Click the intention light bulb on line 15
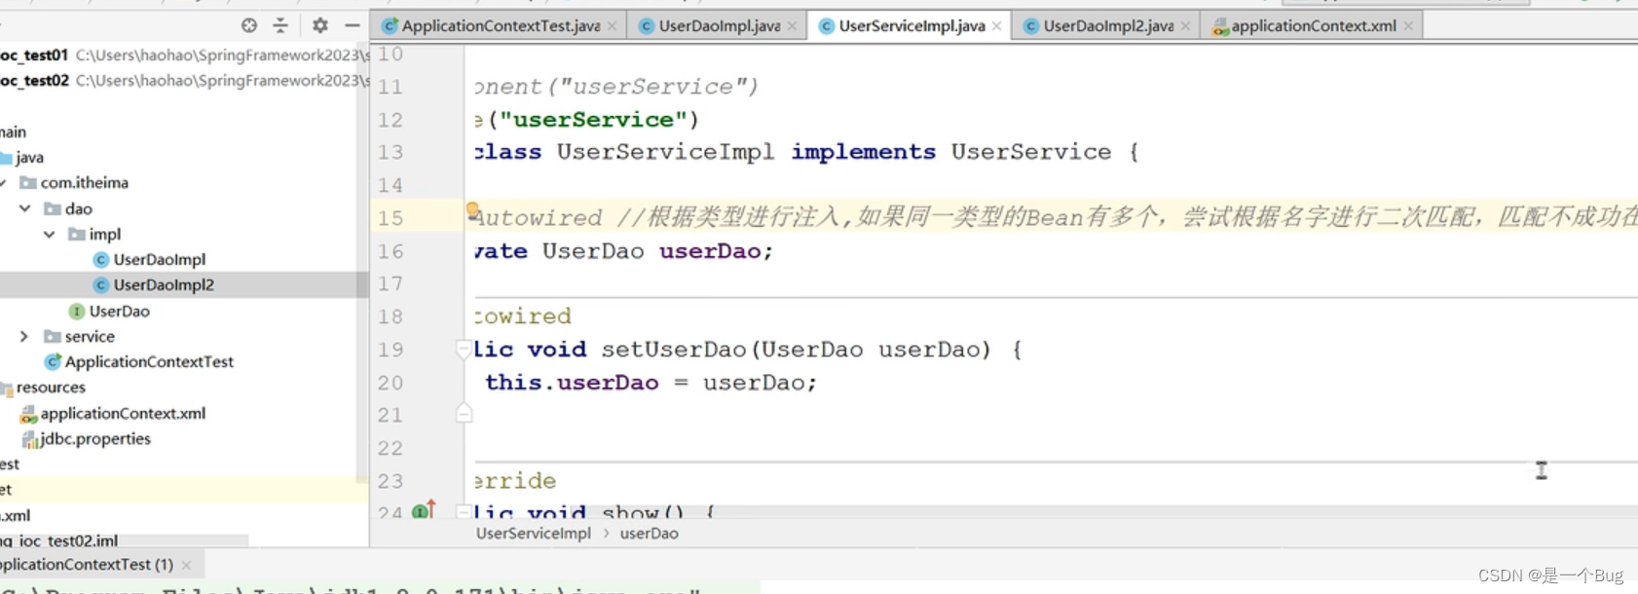Viewport: 1638px width, 594px height. point(472,211)
